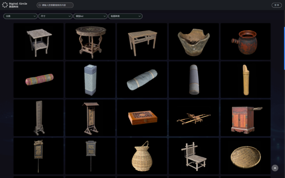Click the 登录 login button
This screenshot has height=178, width=285.
pos(277,5)
